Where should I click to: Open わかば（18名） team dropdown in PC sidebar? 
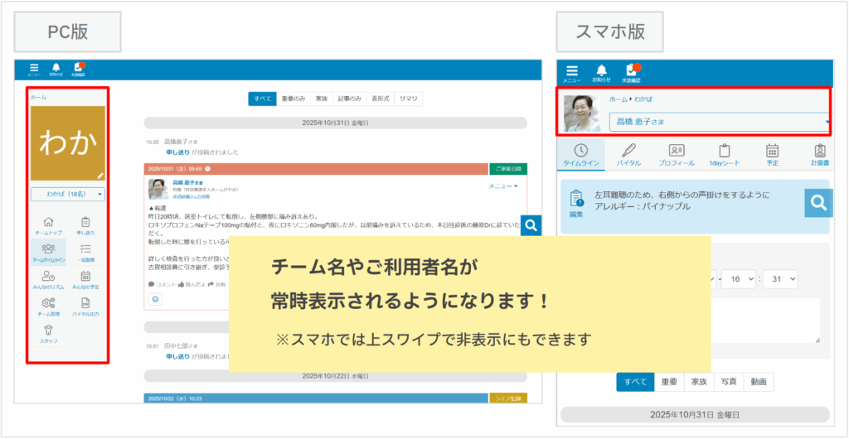point(68,194)
